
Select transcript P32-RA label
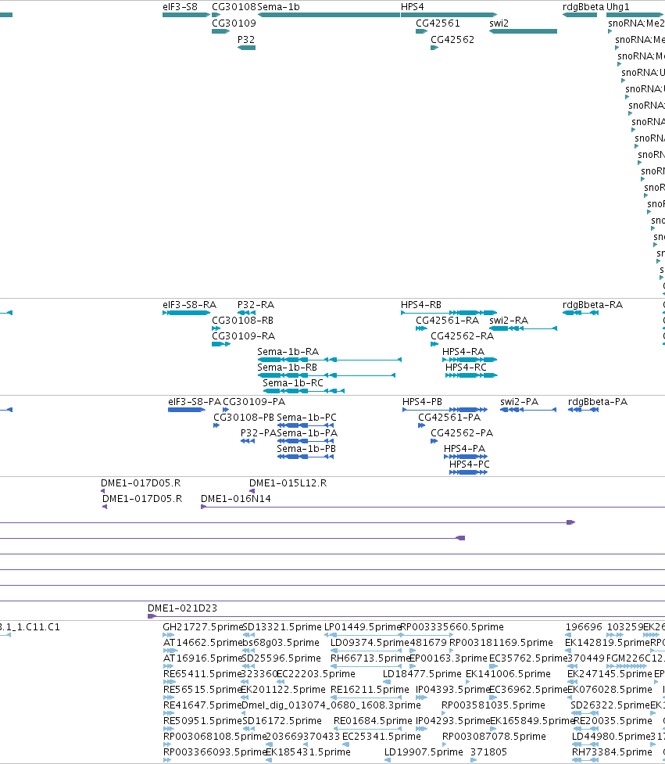[x=256, y=305]
